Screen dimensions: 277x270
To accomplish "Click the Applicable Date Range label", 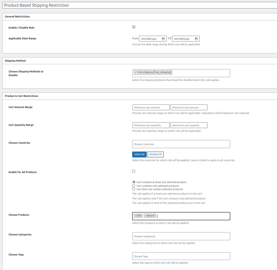I will click(22, 38).
